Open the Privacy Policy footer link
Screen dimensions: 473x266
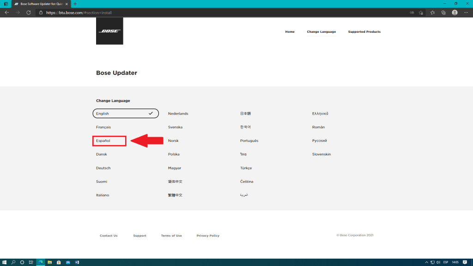tap(208, 236)
